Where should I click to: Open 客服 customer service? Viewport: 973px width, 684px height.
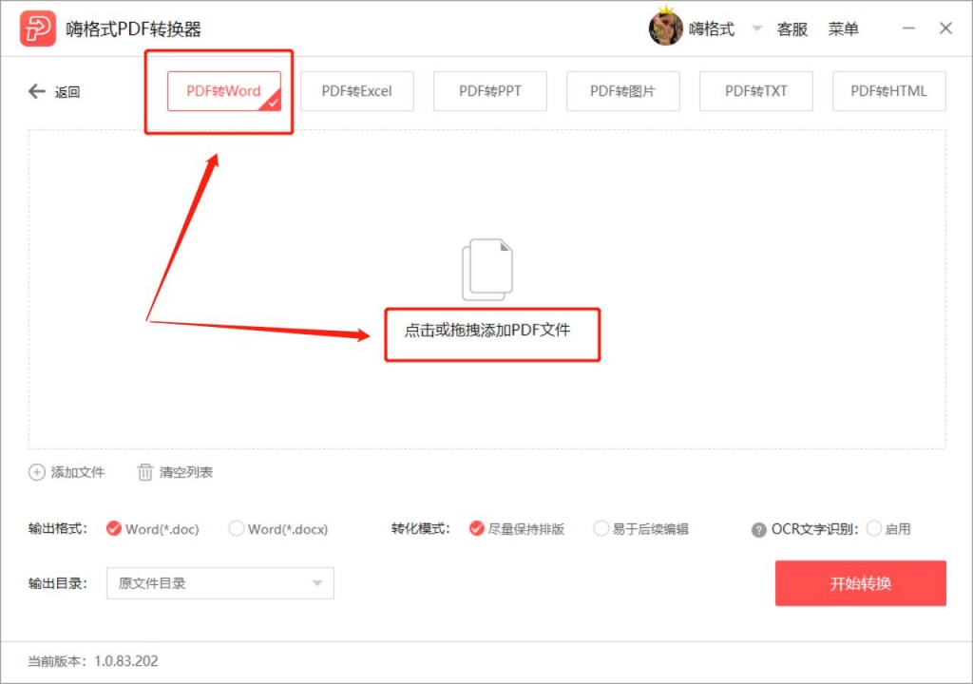click(792, 29)
